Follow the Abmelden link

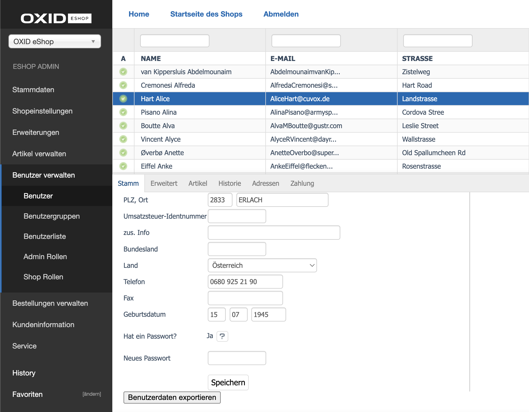(281, 14)
